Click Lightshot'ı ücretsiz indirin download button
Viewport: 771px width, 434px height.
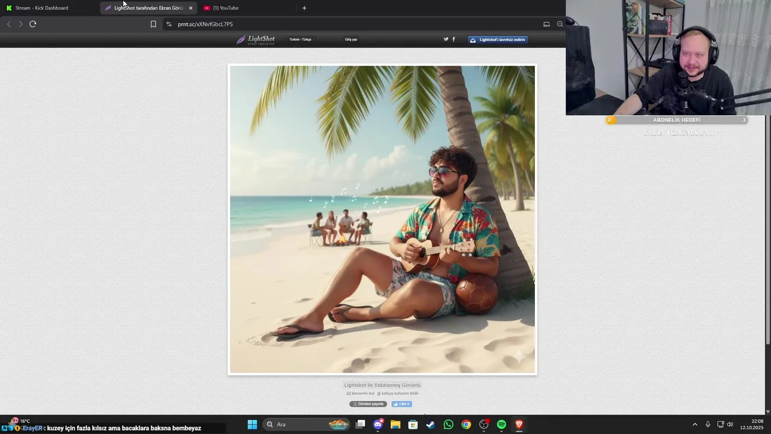498,39
